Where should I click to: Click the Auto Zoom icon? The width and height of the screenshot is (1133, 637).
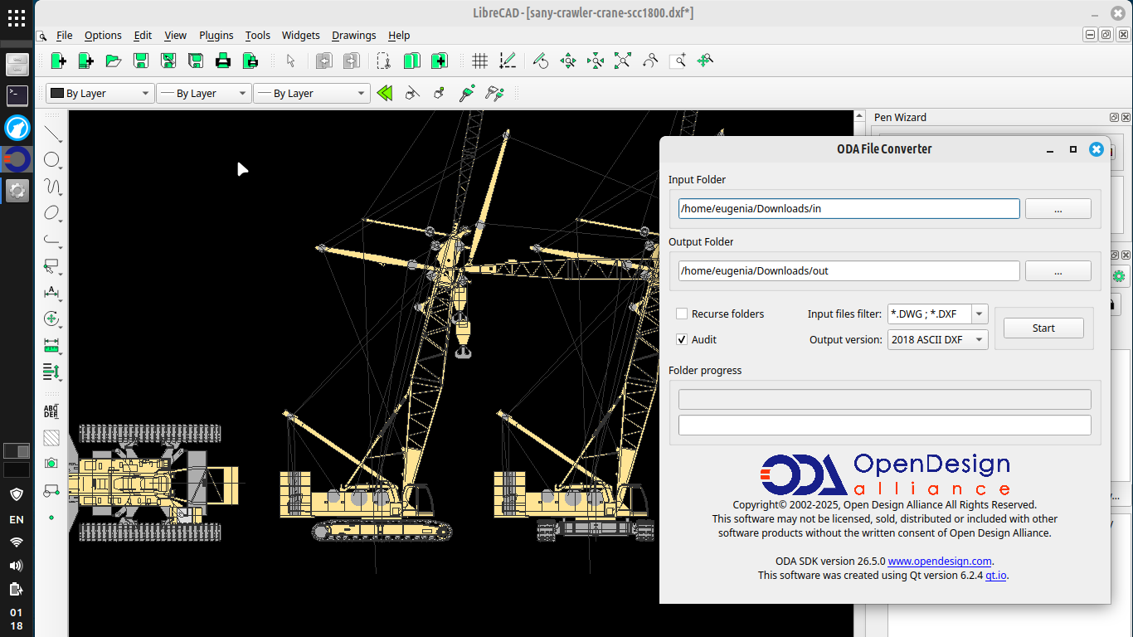[x=623, y=61]
